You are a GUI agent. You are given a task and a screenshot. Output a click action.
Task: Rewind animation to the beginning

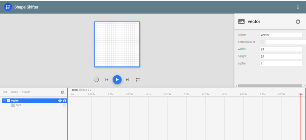click(107, 80)
